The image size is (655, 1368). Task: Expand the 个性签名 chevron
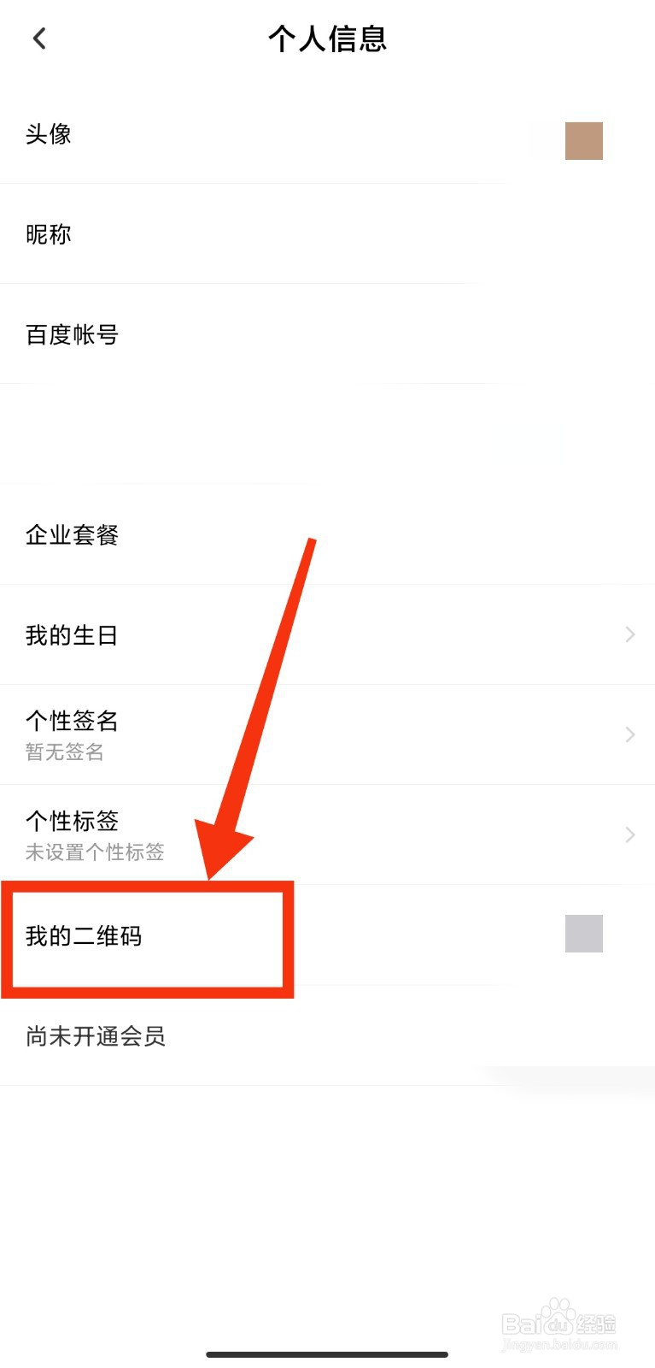coord(630,734)
